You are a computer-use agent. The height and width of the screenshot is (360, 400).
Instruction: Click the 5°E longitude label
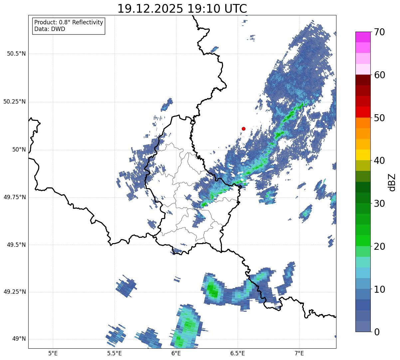(x=53, y=353)
